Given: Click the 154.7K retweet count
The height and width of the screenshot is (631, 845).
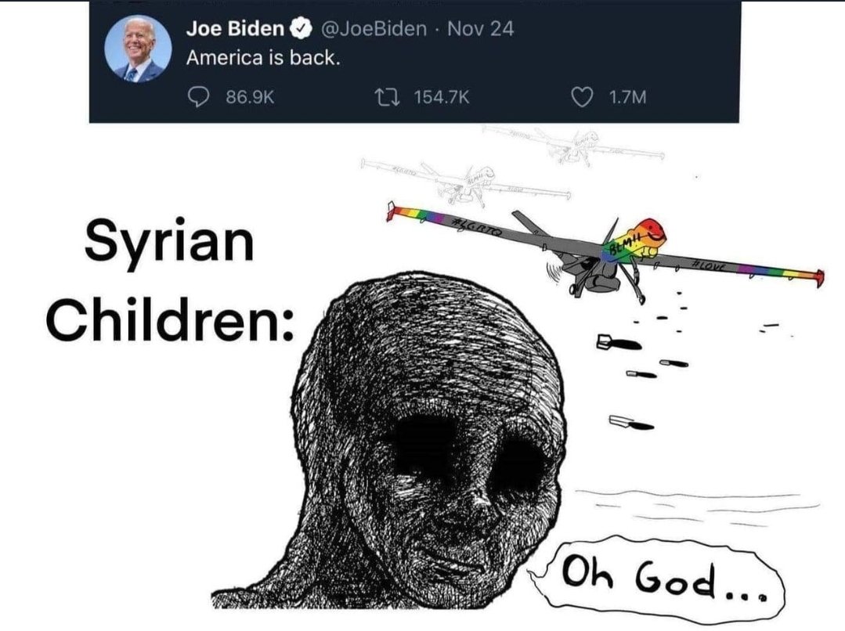Looking at the screenshot, I should tap(442, 98).
